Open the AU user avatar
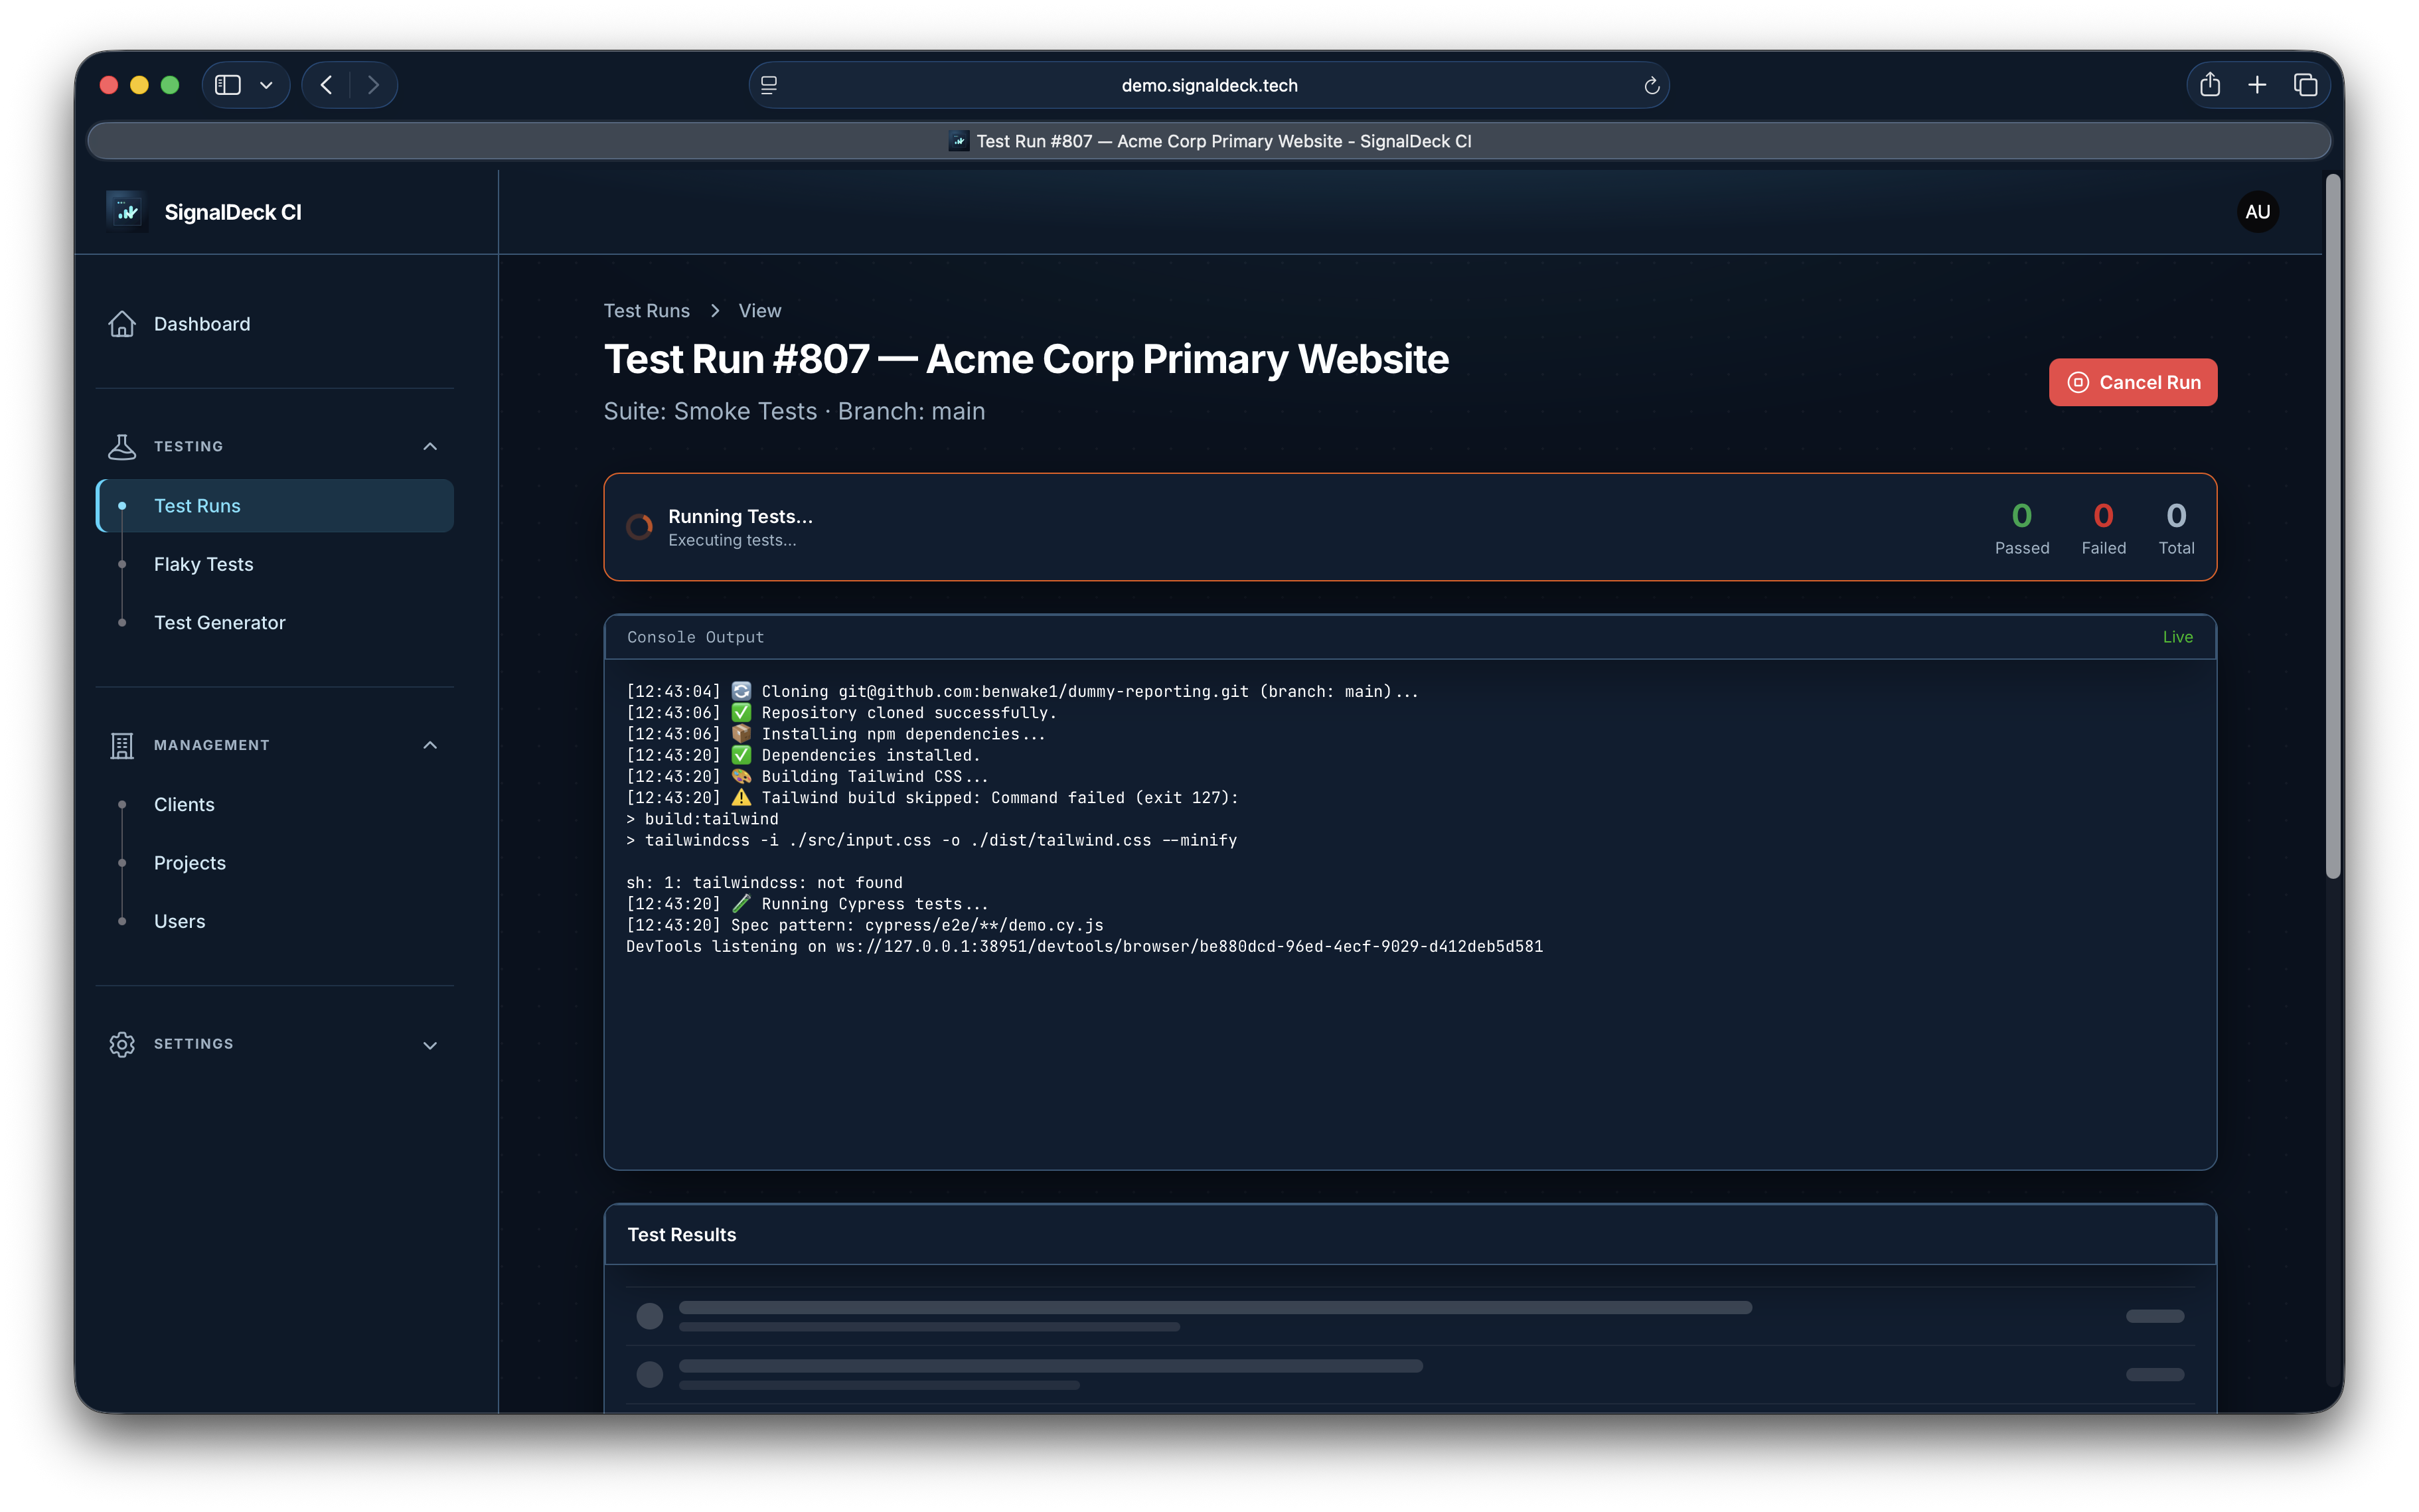This screenshot has height=1512, width=2419. [2257, 212]
